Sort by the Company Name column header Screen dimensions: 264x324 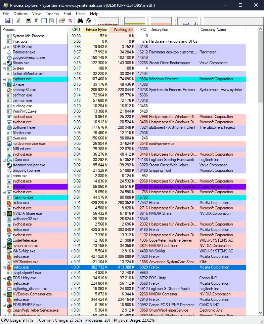pyautogui.click(x=222, y=30)
